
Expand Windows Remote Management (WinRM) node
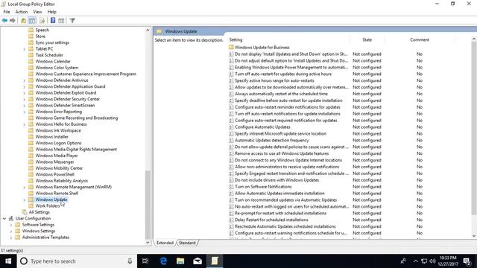(25, 187)
